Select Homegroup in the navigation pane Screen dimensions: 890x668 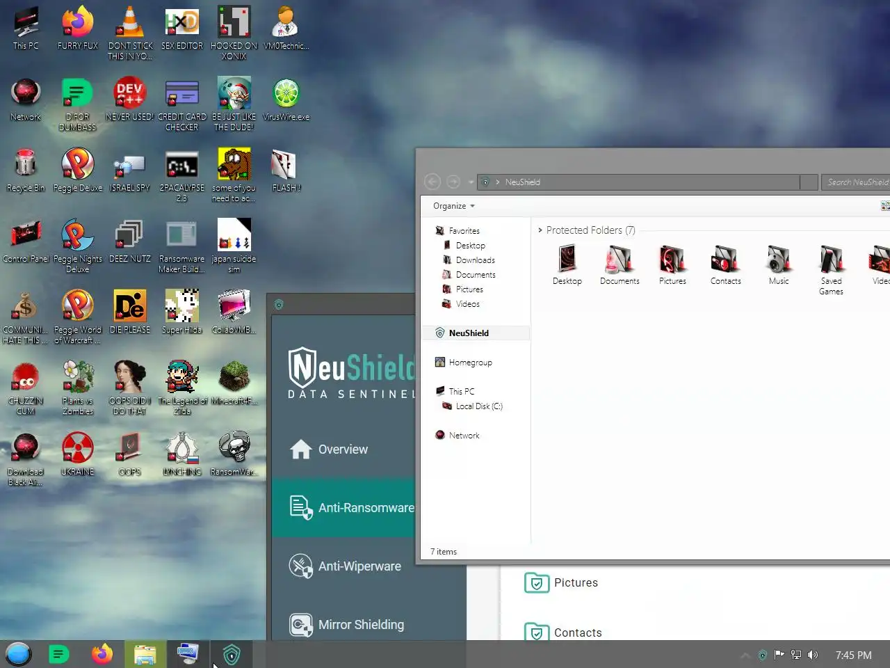464,363
